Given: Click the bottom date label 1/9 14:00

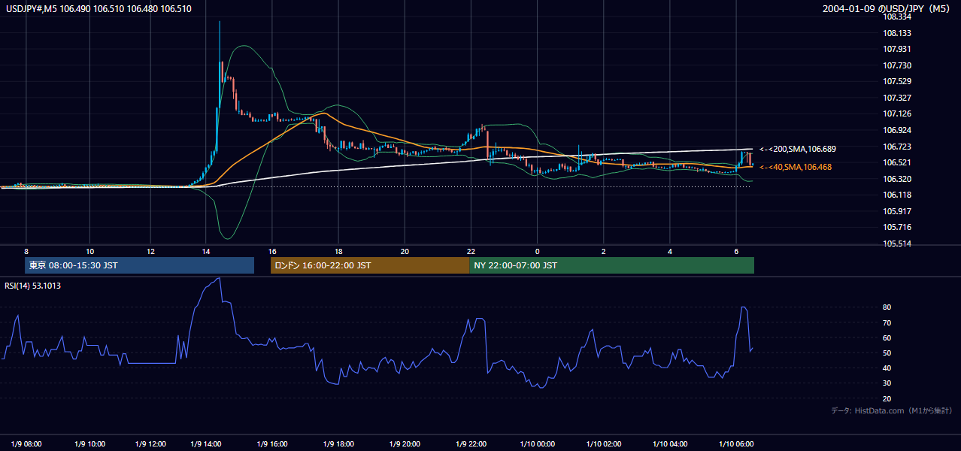Looking at the screenshot, I should click(207, 443).
